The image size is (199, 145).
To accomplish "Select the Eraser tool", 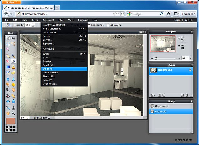I will [x=8, y=61].
